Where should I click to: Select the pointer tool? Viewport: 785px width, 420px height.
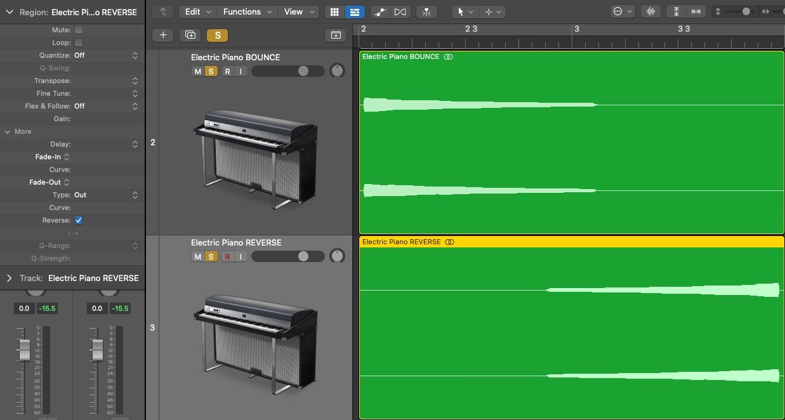460,11
